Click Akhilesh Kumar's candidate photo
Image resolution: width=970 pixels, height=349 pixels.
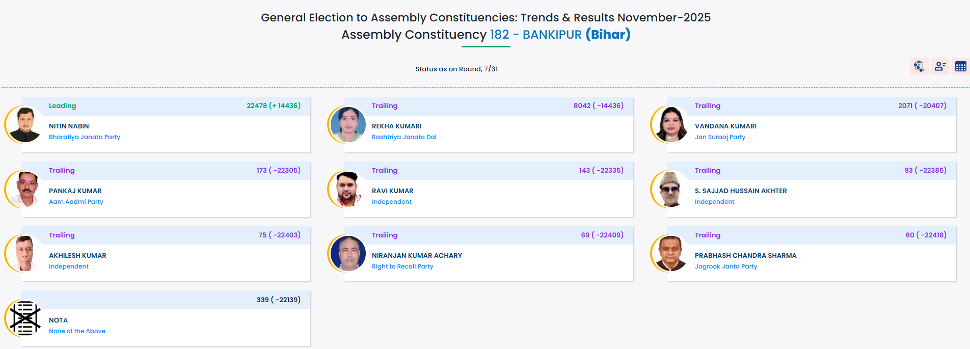24,254
